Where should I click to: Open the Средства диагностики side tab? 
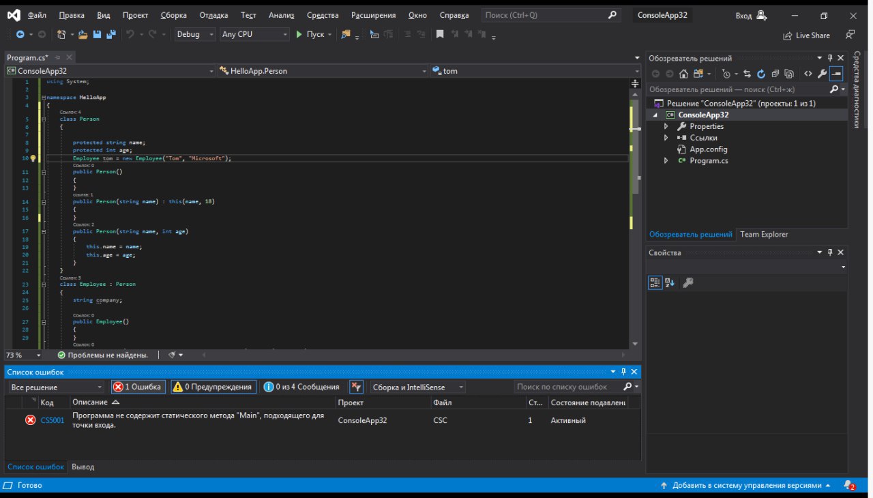[x=857, y=89]
